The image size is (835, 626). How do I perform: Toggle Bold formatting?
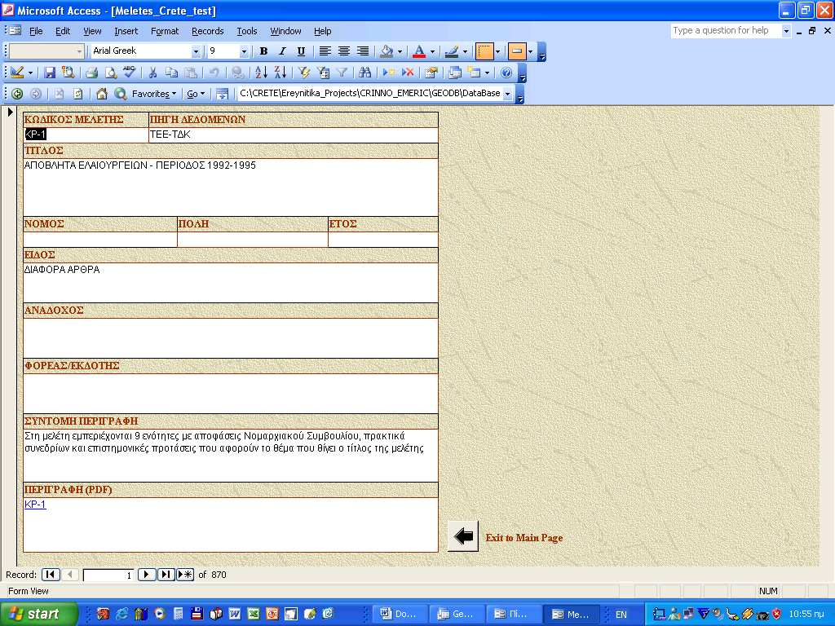click(x=263, y=51)
